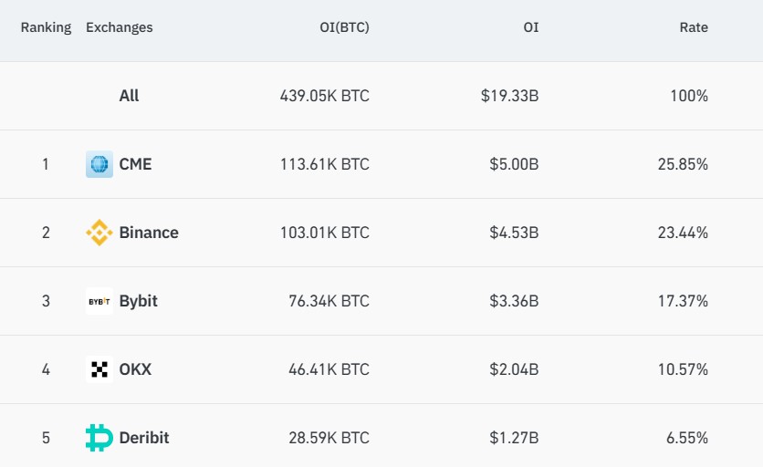Click the Bybit logo icon
Viewport: 763px width, 467px height.
click(x=99, y=301)
